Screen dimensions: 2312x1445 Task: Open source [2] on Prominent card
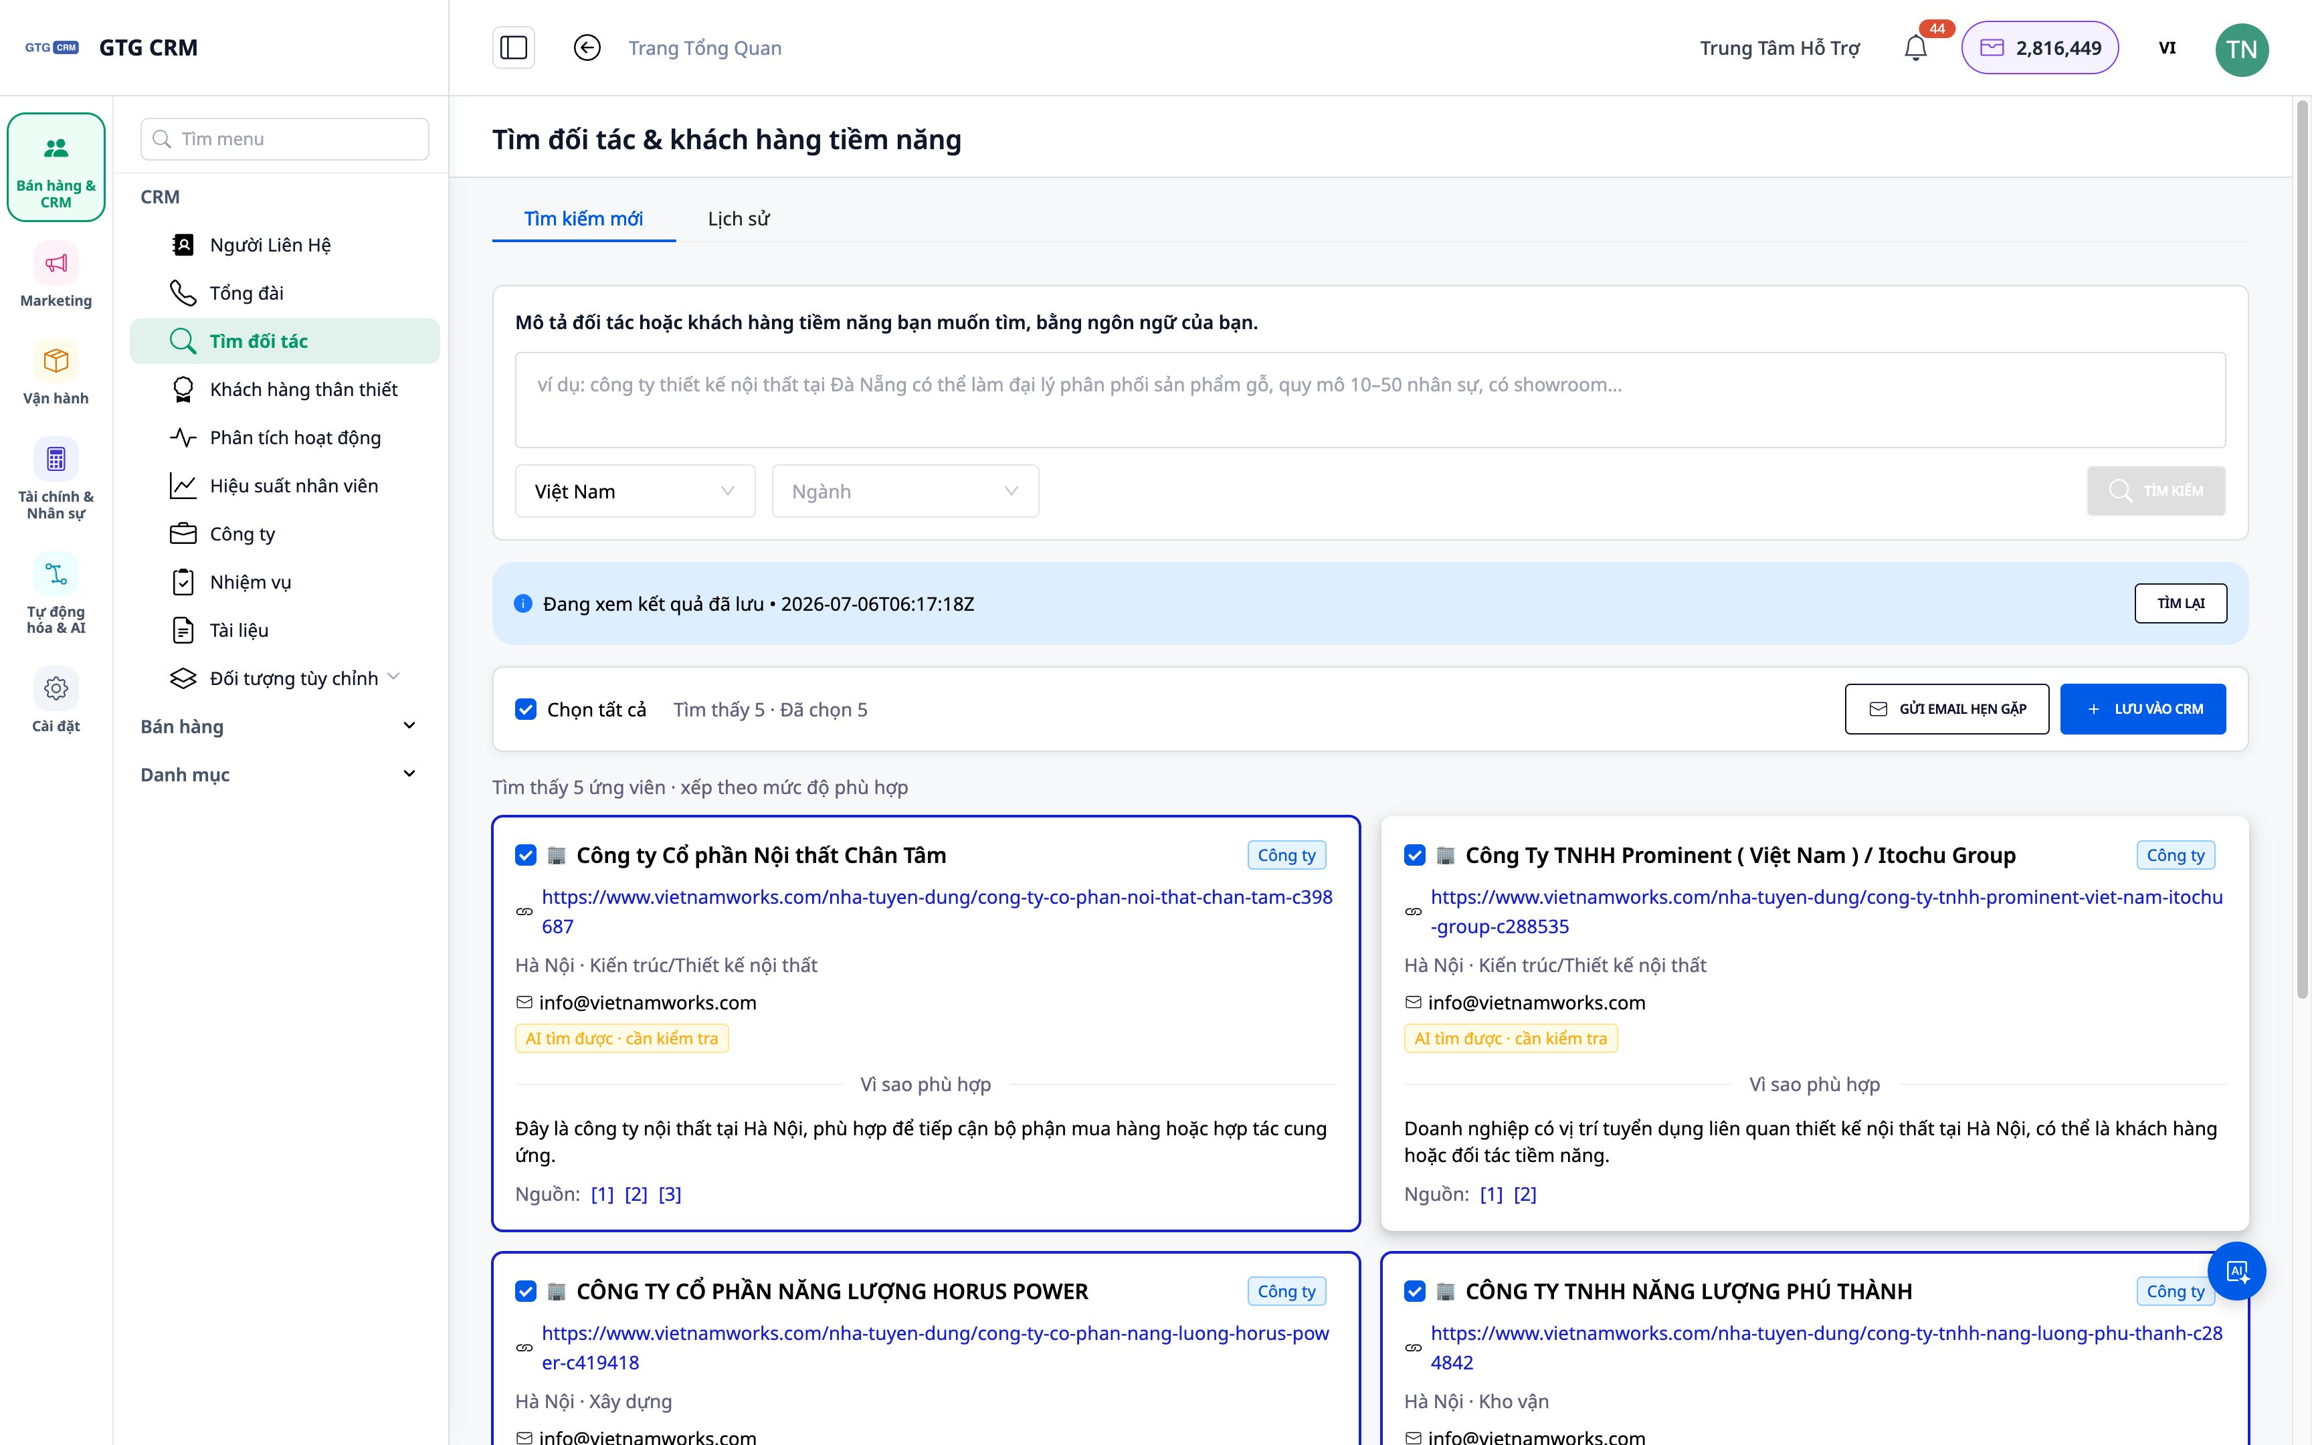click(1525, 1193)
